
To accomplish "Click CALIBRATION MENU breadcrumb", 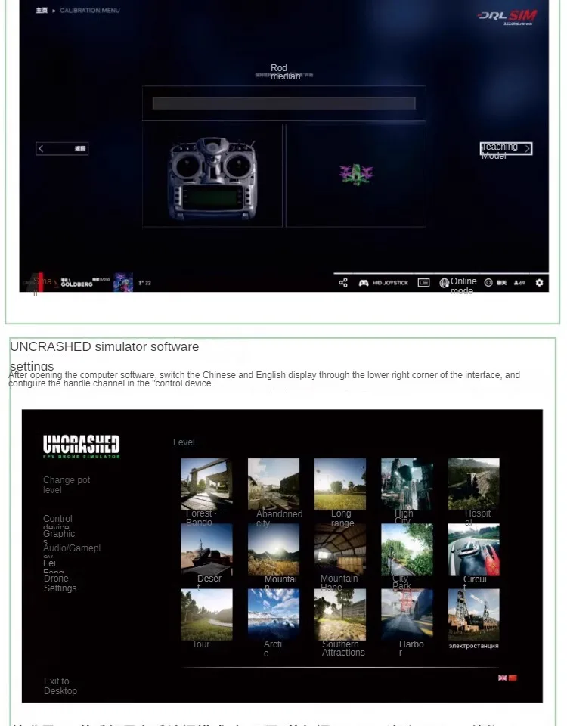I will [x=90, y=10].
